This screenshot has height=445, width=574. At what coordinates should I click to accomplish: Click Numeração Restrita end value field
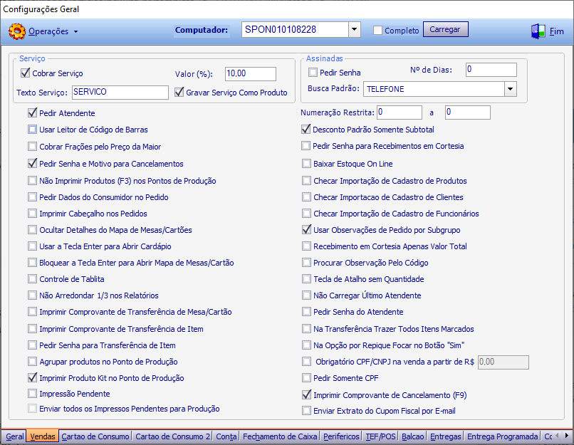467,112
